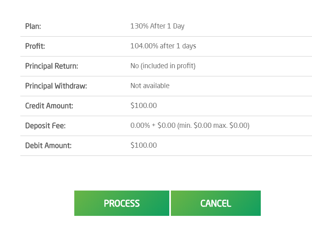The width and height of the screenshot is (312, 226).
Task: Select the 'Credit Amount:' label
Action: [x=49, y=106]
